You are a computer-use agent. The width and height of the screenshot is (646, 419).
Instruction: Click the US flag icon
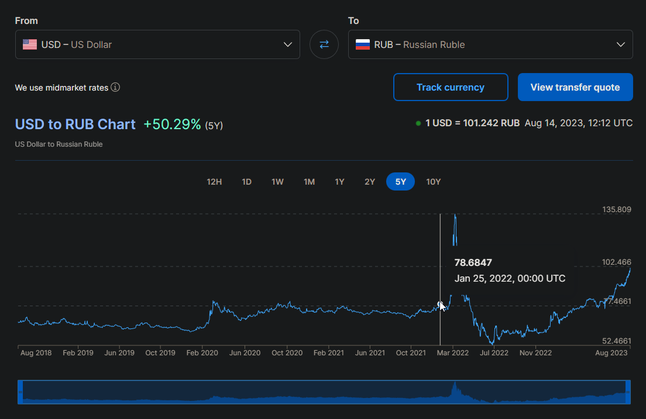30,44
